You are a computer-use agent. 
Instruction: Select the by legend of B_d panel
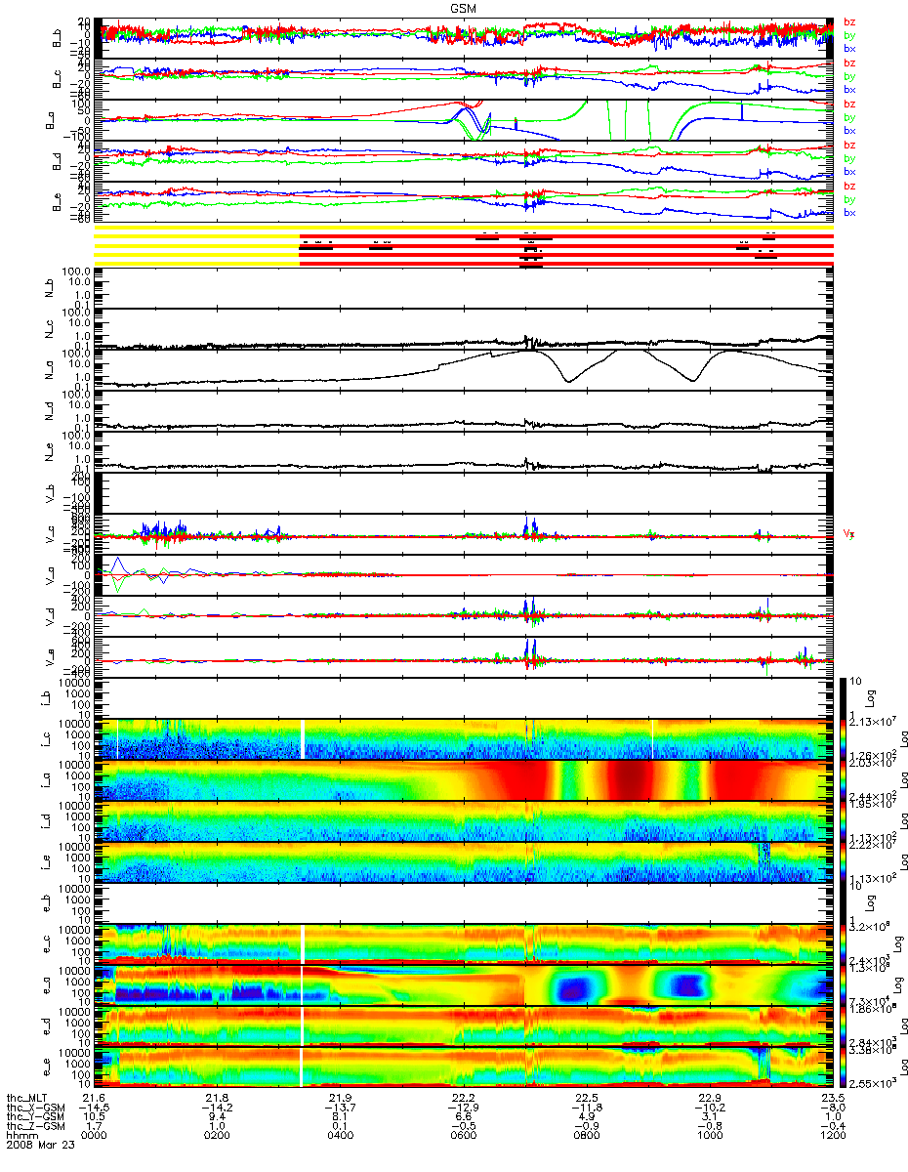[849, 158]
